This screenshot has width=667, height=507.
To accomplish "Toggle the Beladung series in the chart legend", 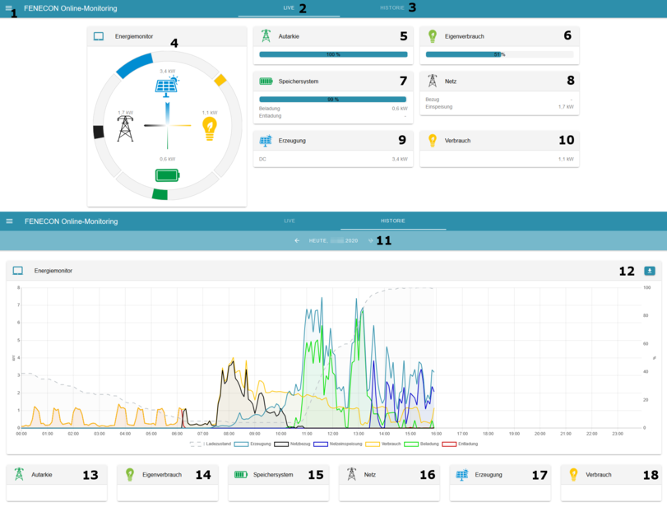I will pos(422,444).
